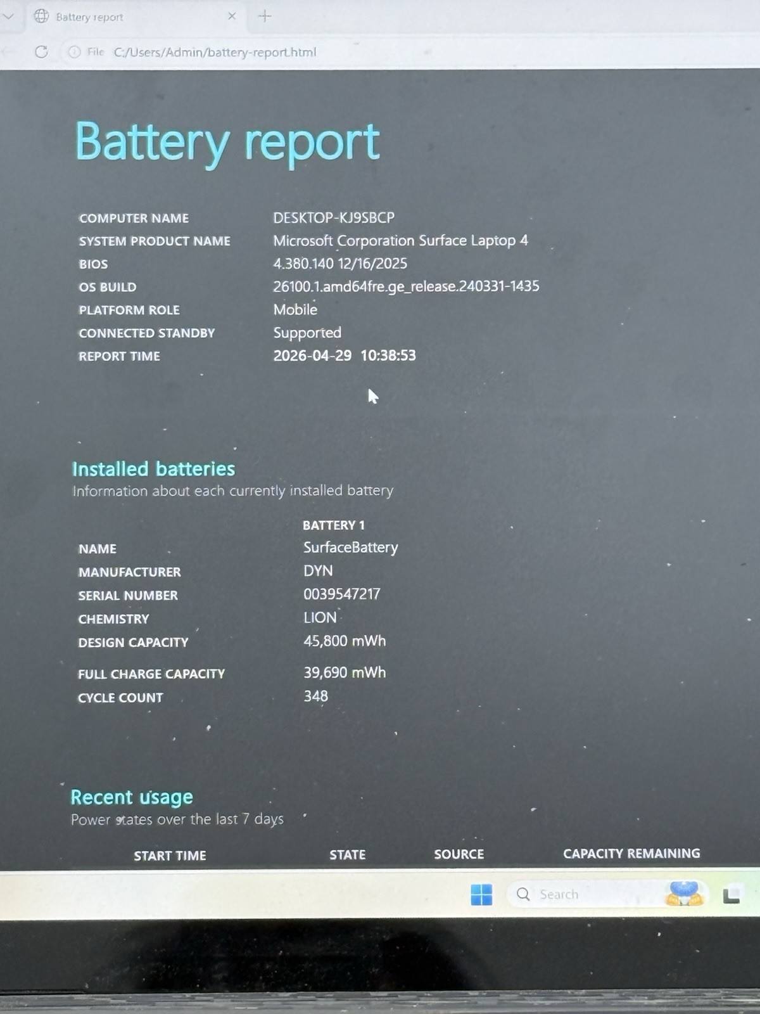Select manufacturer value DYN
The image size is (760, 1014).
[318, 571]
